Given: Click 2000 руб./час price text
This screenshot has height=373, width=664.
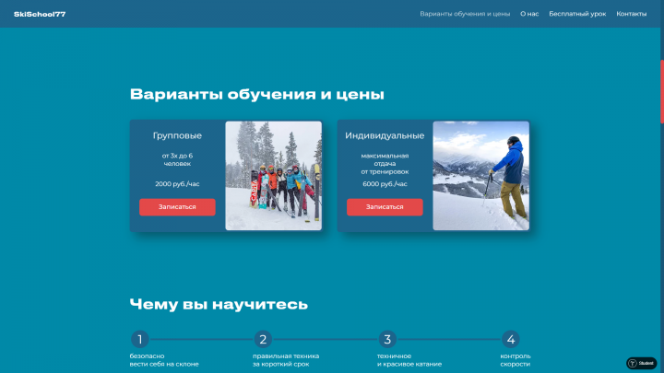Looking at the screenshot, I should click(x=177, y=184).
